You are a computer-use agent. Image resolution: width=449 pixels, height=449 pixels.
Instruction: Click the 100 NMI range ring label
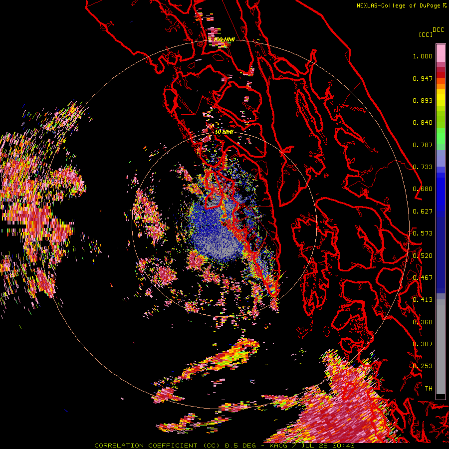224,39
